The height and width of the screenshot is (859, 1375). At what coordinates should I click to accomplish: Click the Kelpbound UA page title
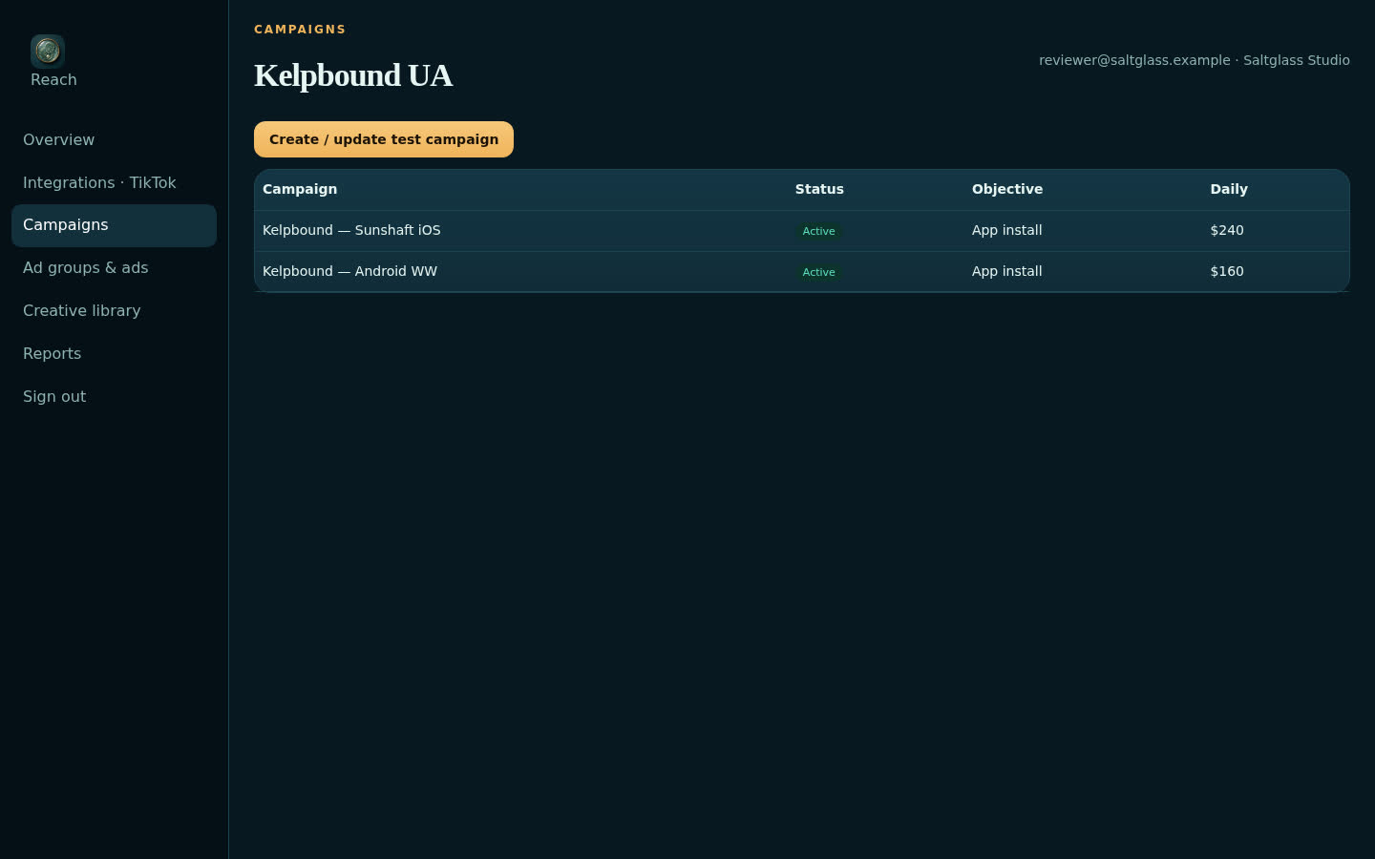click(353, 75)
